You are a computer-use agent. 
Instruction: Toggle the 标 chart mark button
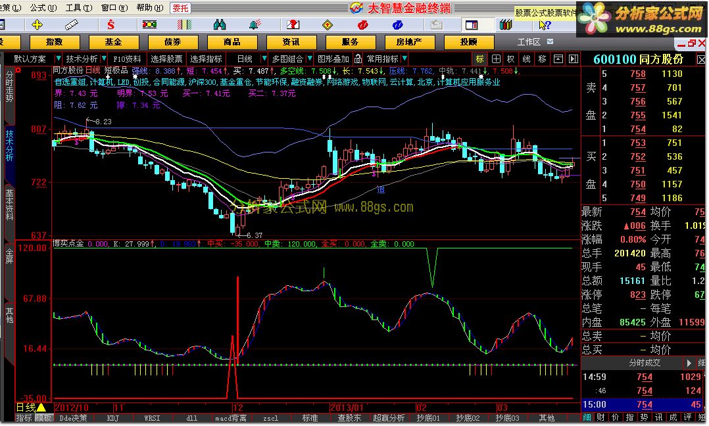tap(479, 59)
